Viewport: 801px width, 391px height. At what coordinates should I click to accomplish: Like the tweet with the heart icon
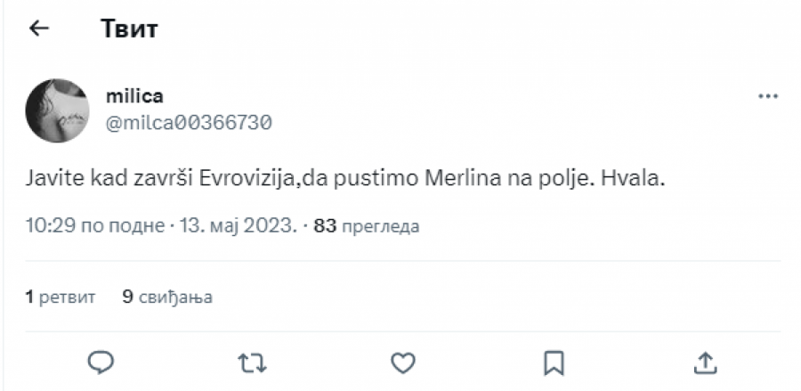[x=403, y=361]
